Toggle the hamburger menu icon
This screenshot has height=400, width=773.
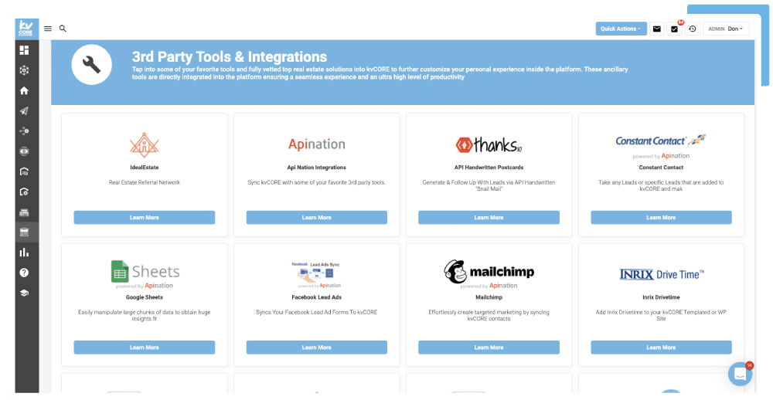[x=48, y=29]
